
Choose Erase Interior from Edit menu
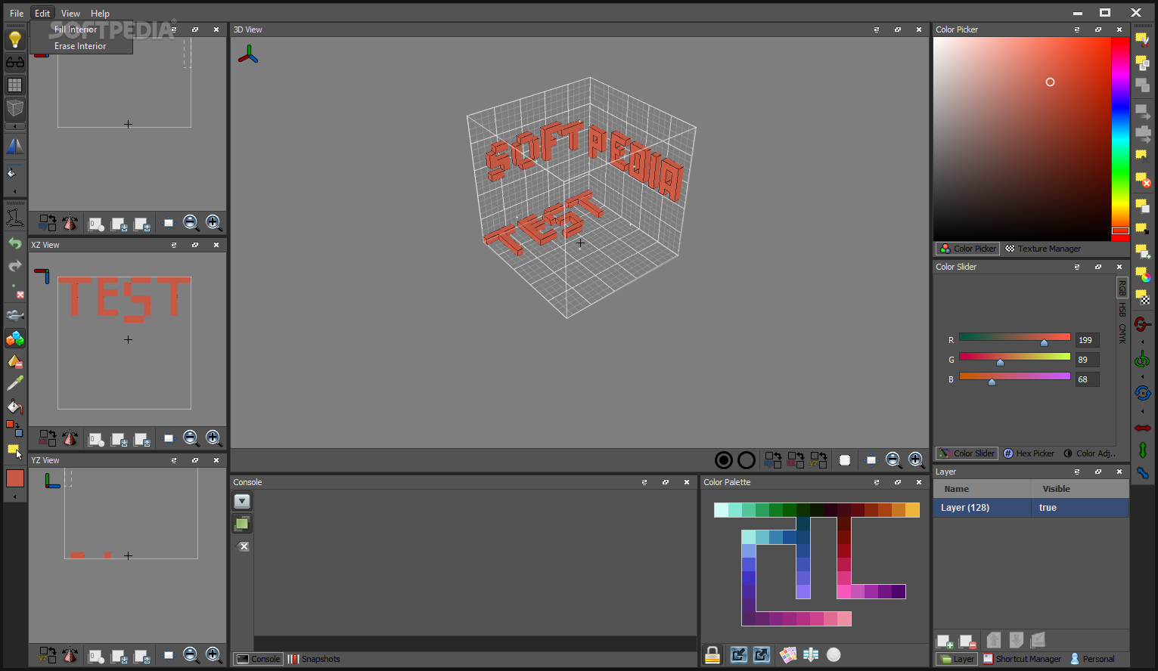(81, 46)
